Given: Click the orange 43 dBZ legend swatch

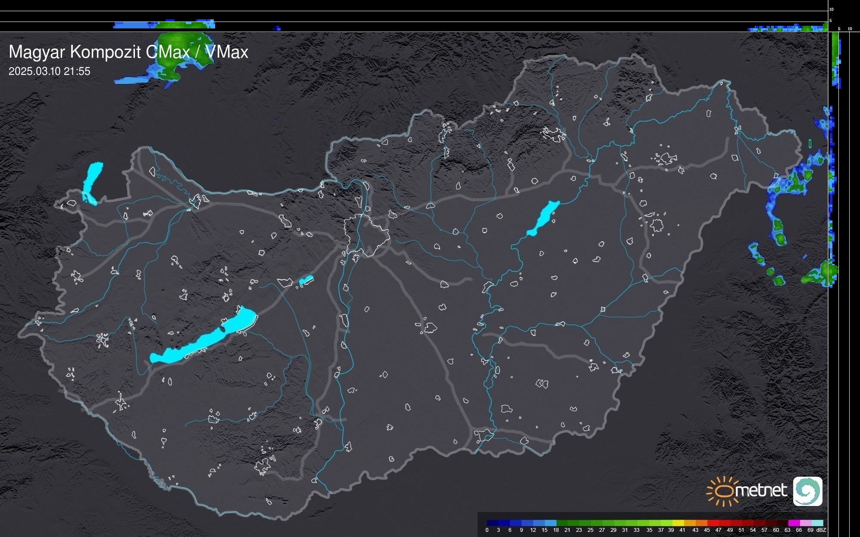Looking at the screenshot, I should point(701,523).
